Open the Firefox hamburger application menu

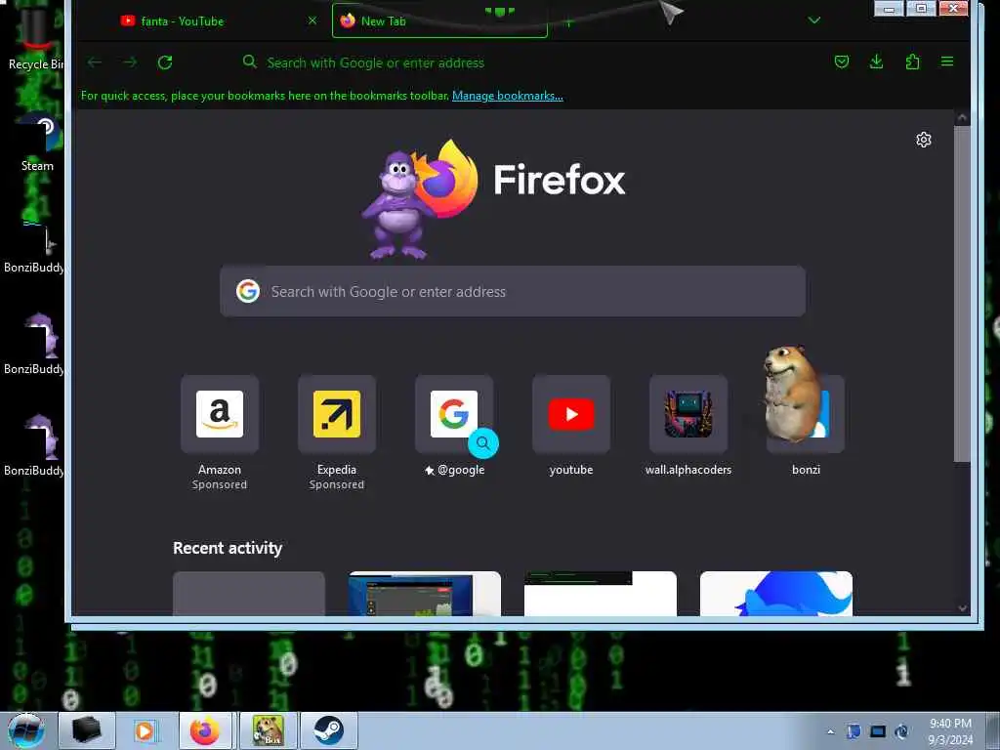pyautogui.click(x=947, y=62)
